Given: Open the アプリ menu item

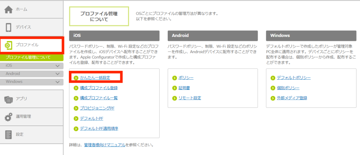Looking at the screenshot, I should (31, 99).
